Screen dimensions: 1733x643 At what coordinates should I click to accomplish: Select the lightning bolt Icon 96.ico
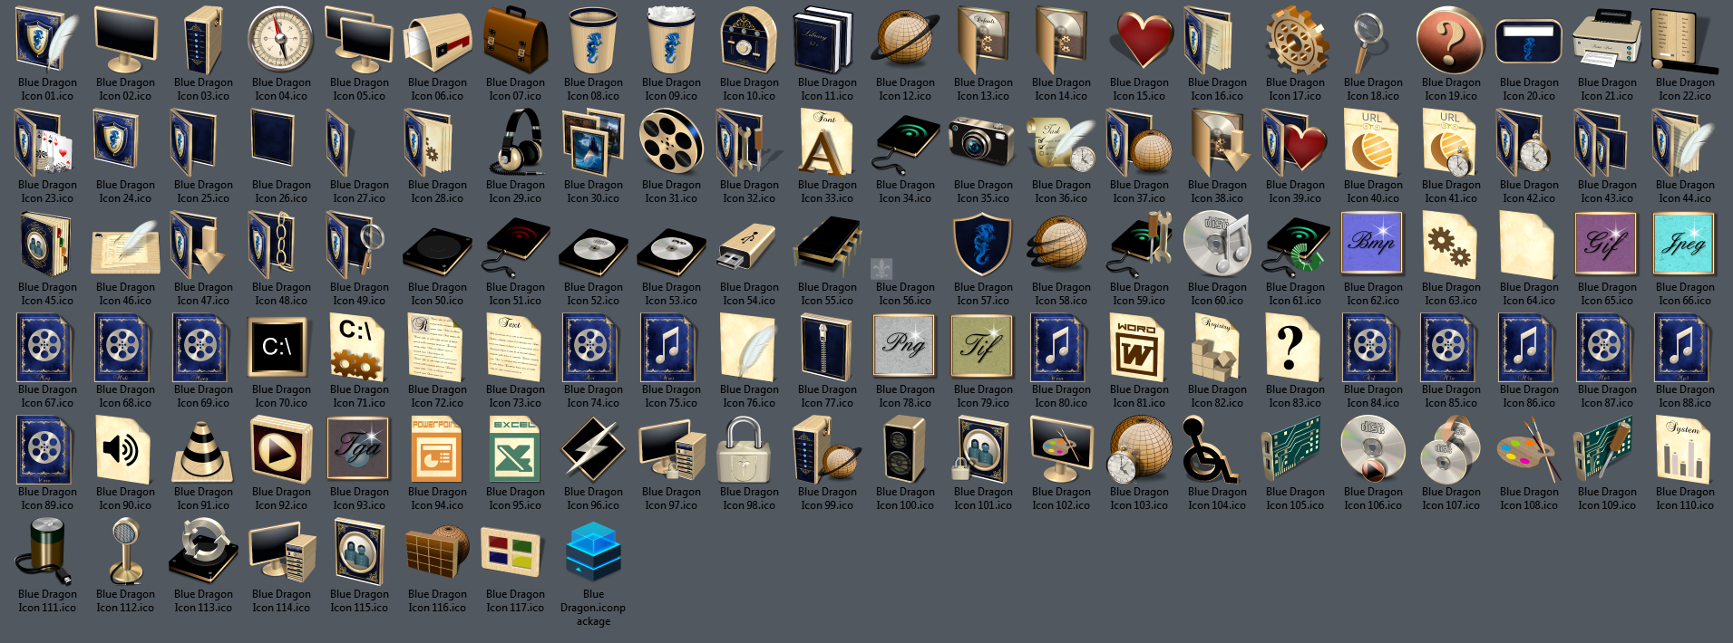593,449
